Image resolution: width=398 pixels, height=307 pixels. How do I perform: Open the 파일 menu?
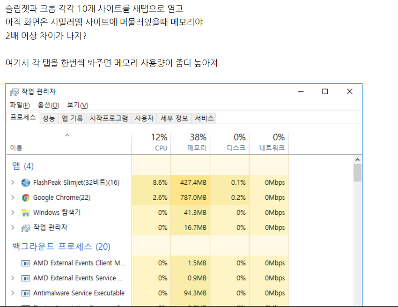coord(19,105)
